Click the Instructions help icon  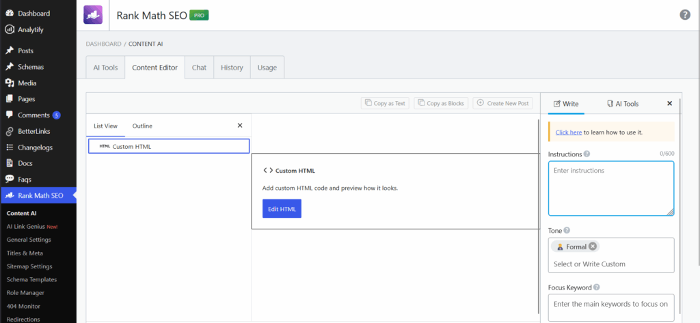(x=587, y=154)
